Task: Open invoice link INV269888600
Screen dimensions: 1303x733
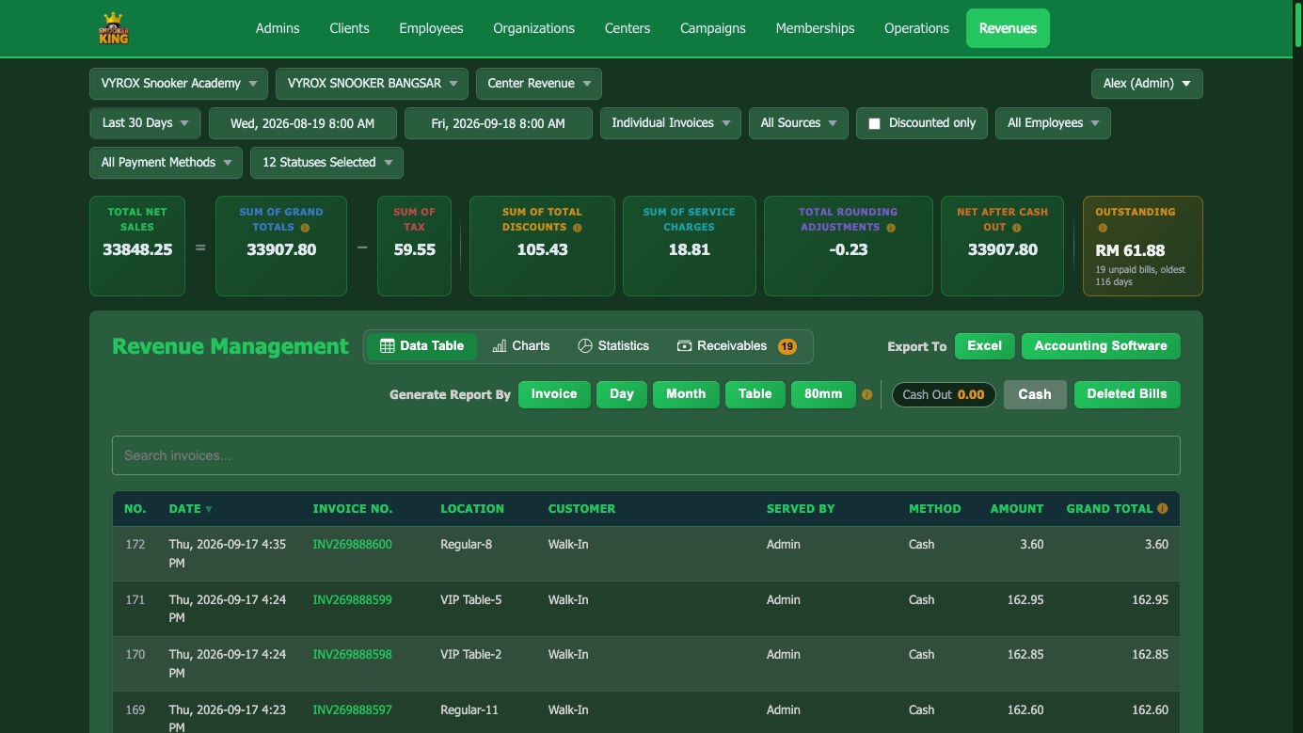Action: [x=352, y=545]
